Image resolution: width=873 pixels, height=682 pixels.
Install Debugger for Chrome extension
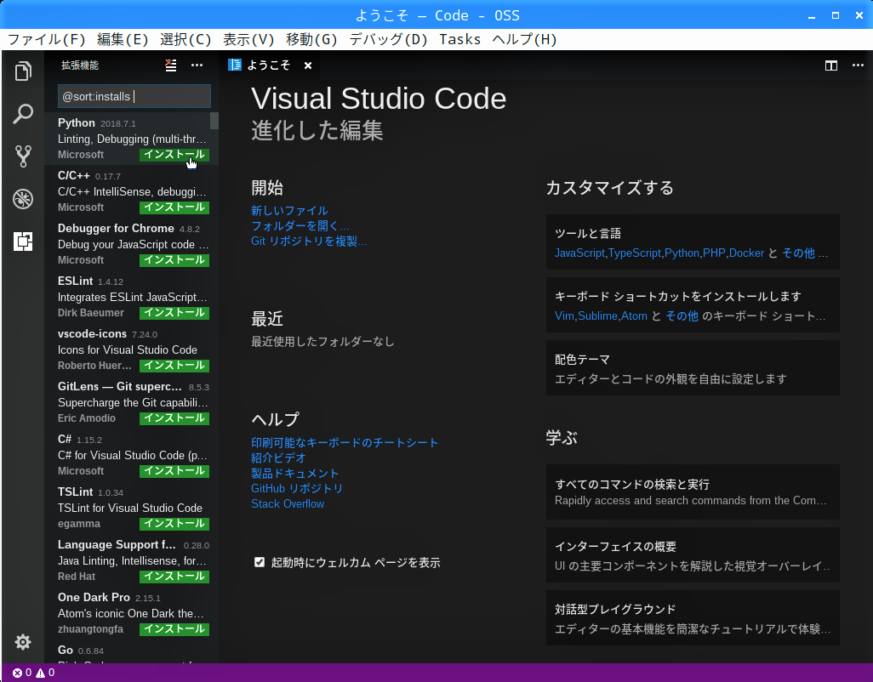174,260
